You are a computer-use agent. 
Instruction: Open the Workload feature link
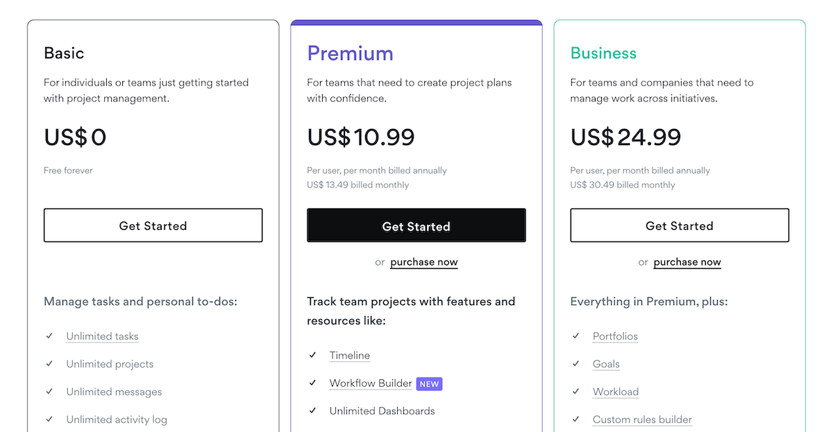[615, 392]
